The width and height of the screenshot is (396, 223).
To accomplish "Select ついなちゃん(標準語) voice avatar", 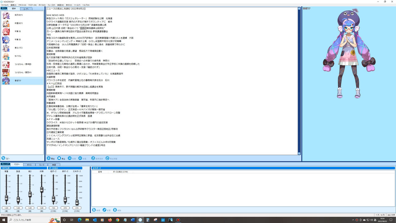I will (6, 64).
